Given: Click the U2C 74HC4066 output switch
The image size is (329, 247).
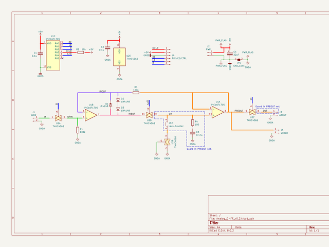Looking at the screenshot, I should click(x=252, y=112).
